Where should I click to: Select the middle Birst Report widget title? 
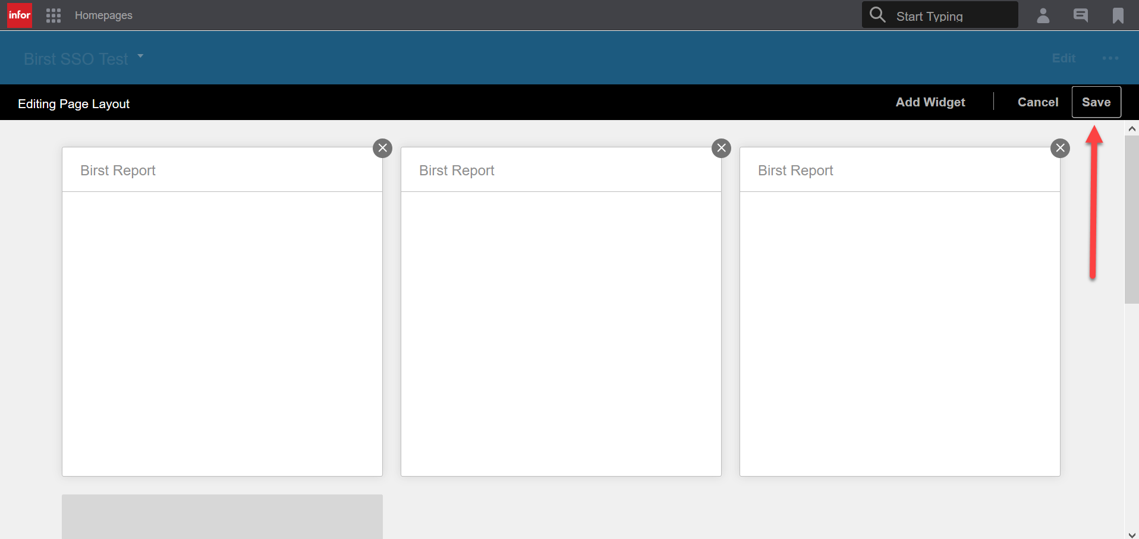457,171
